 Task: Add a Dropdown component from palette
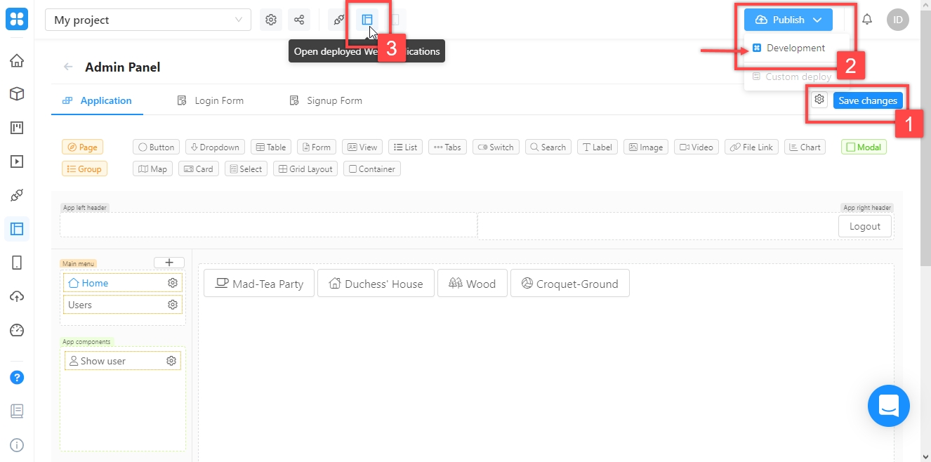(215, 147)
